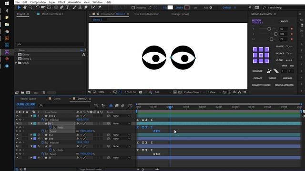Hide the W 2 layer

[17, 123]
